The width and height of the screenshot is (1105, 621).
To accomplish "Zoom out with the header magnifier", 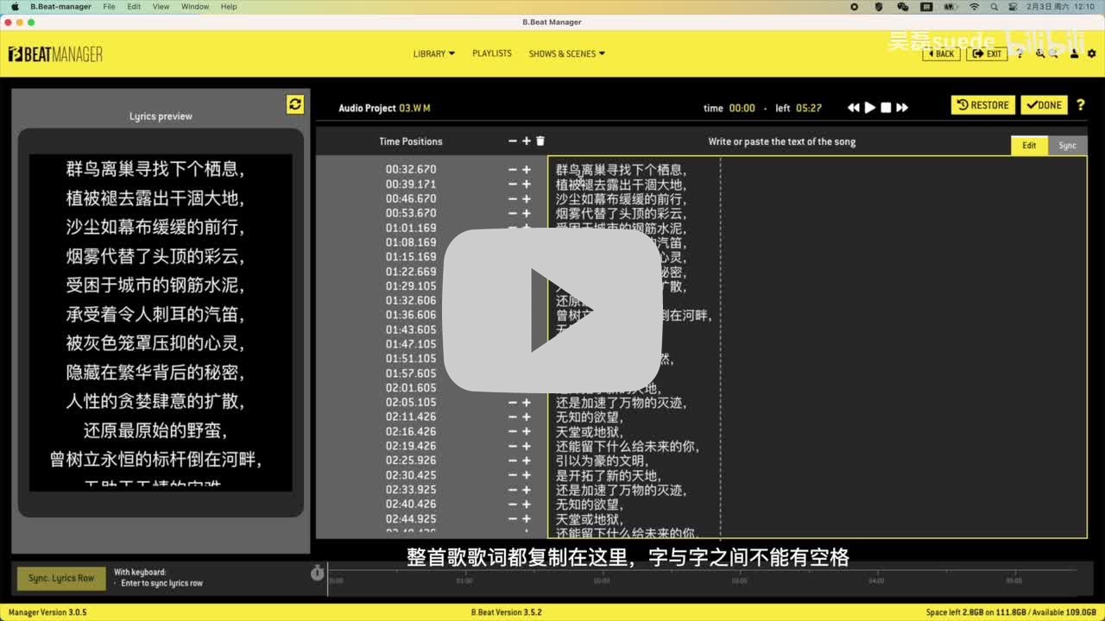I will coord(1055,53).
